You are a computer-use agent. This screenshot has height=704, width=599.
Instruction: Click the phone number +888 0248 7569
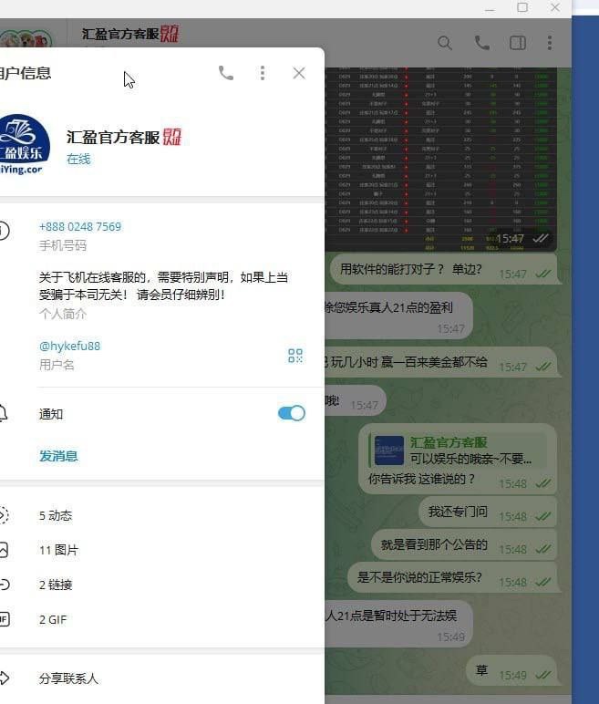80,227
